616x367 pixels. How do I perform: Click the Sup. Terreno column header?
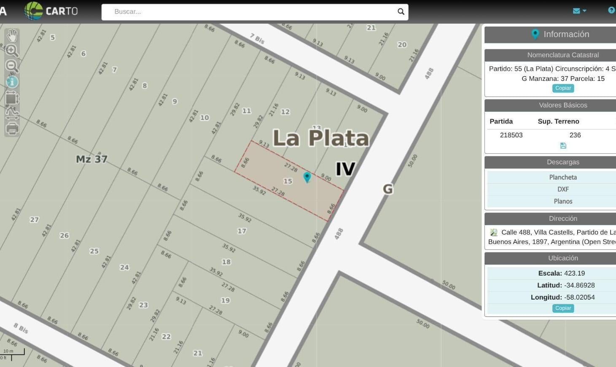pos(558,121)
